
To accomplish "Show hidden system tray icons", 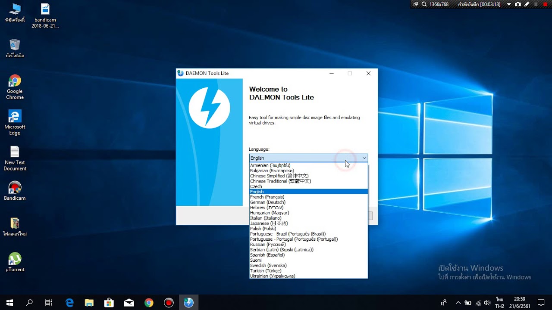I will [x=458, y=303].
